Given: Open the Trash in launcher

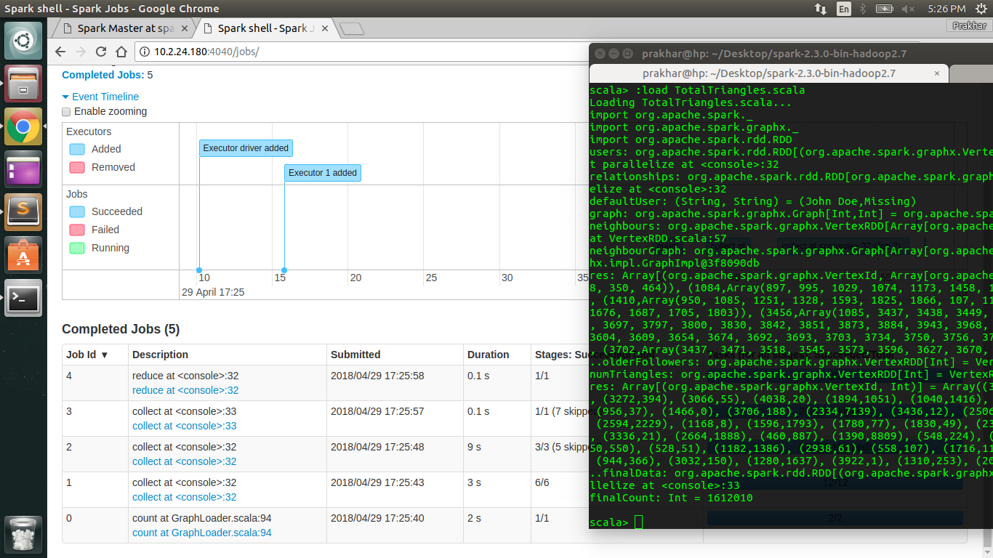Looking at the screenshot, I should [x=23, y=534].
